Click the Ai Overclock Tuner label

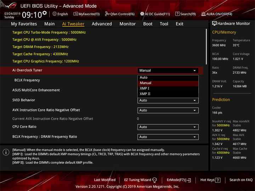point(27,70)
